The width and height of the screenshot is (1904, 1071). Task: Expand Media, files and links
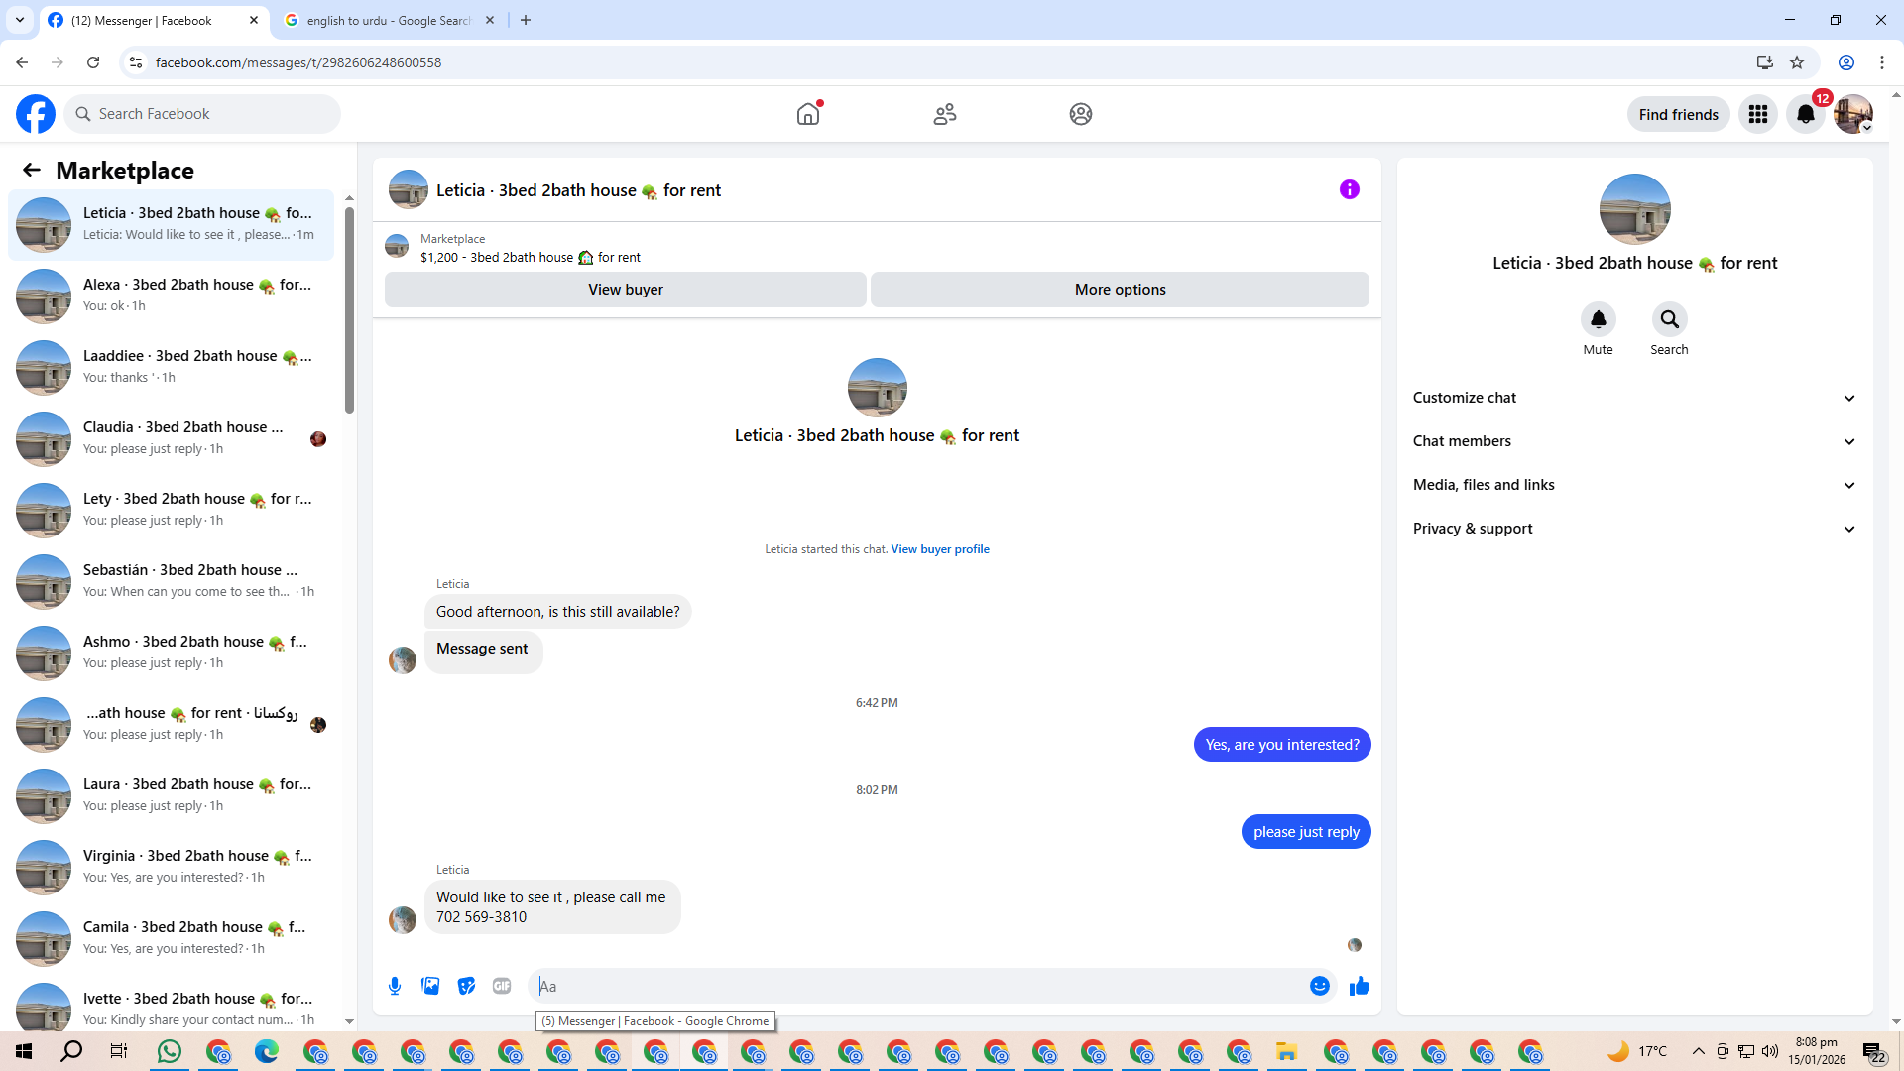[1634, 485]
